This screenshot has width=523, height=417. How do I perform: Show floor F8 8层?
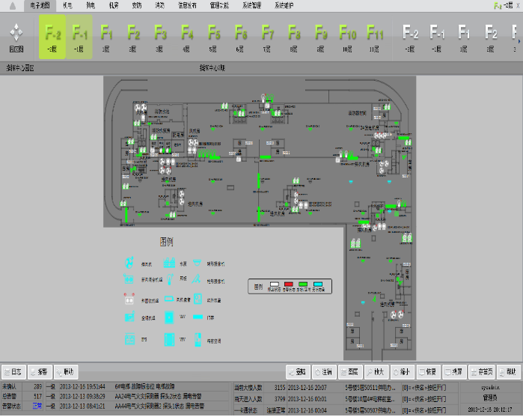[x=294, y=37]
